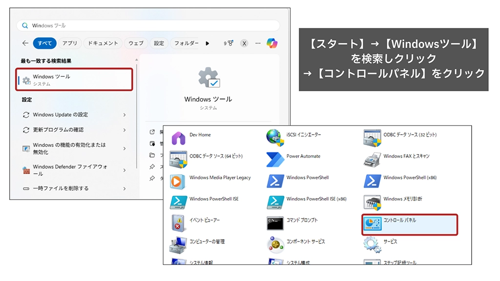The image size is (500, 281).
Task: Open Windows Media Player Legacy icon
Action: 179,181
